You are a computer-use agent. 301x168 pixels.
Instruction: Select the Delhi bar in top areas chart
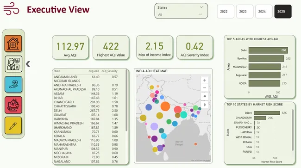268,50
